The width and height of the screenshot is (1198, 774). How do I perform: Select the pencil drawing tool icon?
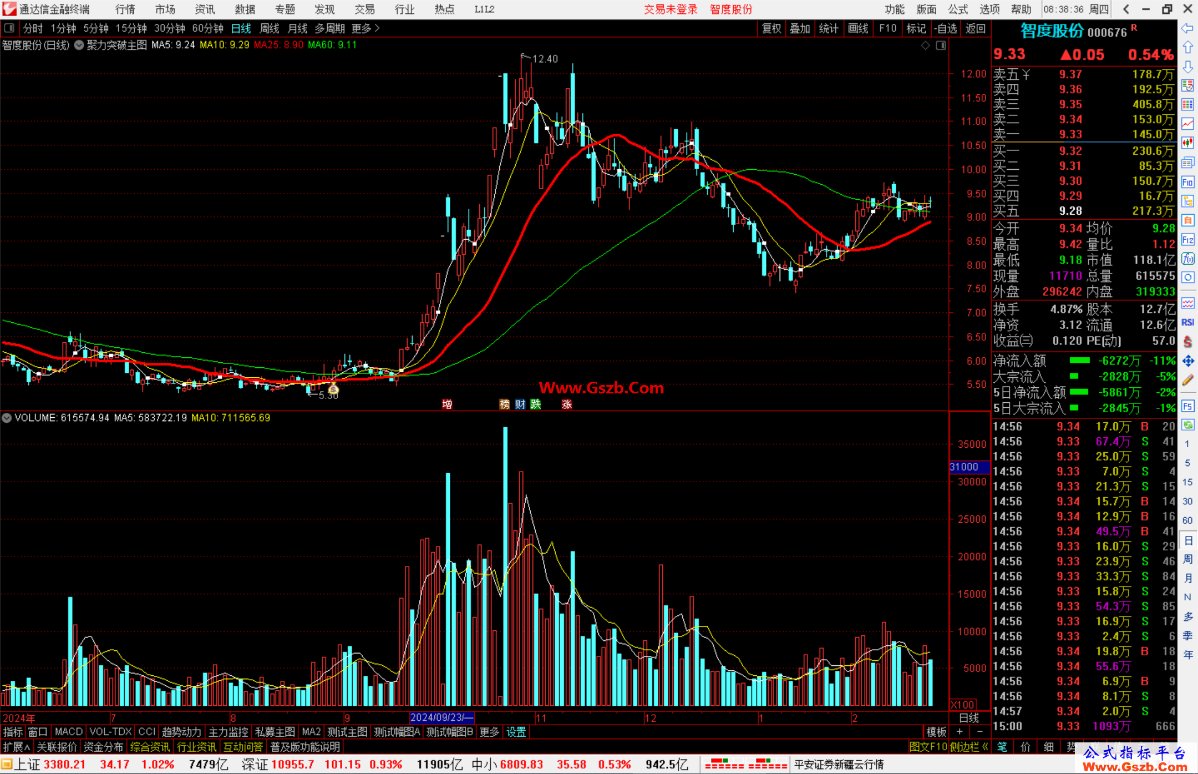click(1187, 380)
